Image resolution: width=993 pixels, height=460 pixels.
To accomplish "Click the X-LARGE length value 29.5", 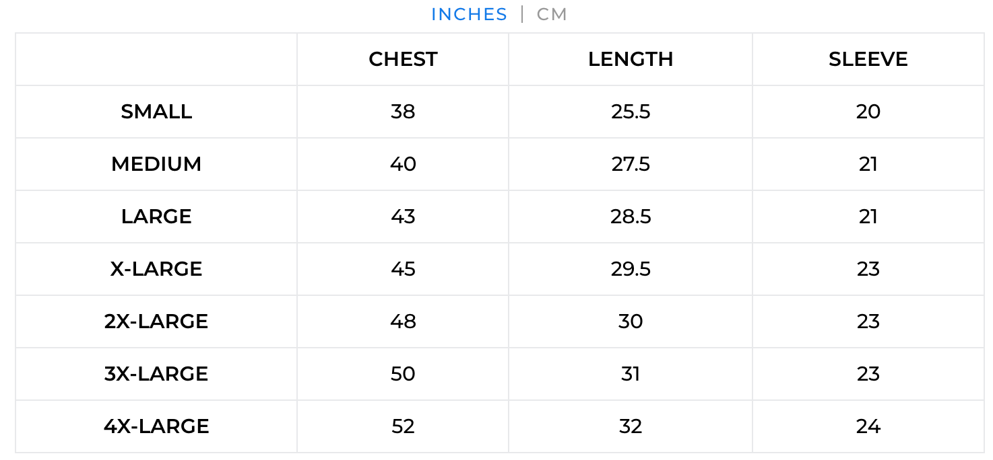I will (x=631, y=269).
